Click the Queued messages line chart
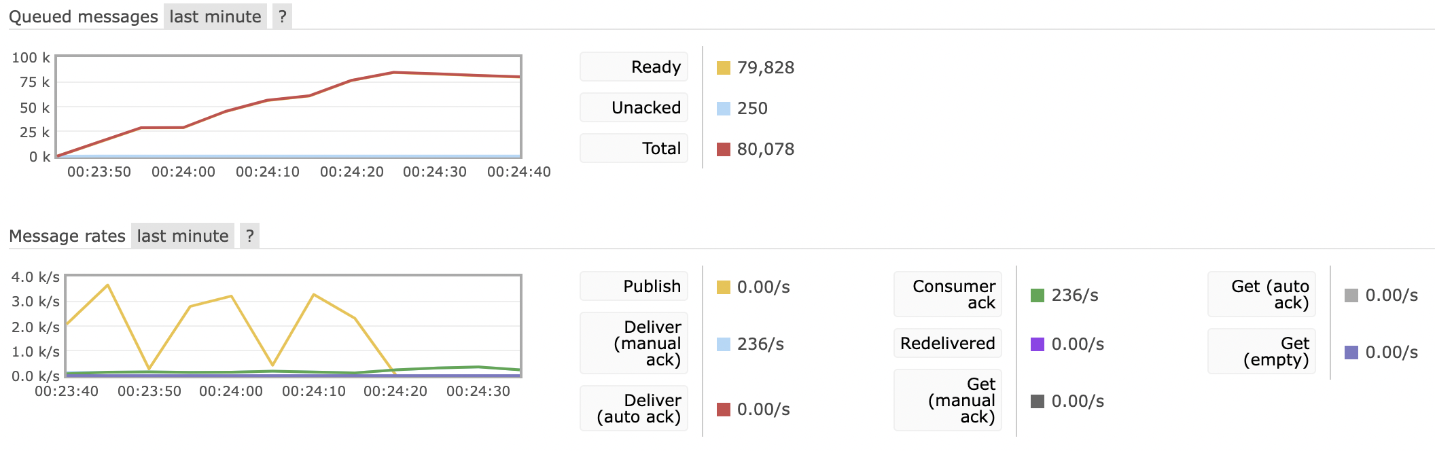Viewport: 1435px width, 451px height. point(289,107)
